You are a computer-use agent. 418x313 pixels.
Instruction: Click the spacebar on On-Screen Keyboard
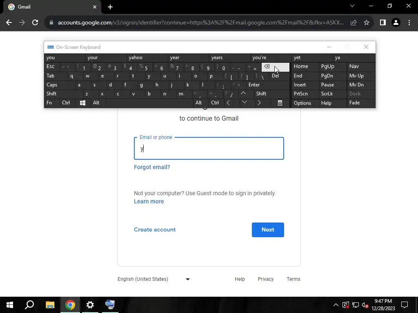[149, 103]
